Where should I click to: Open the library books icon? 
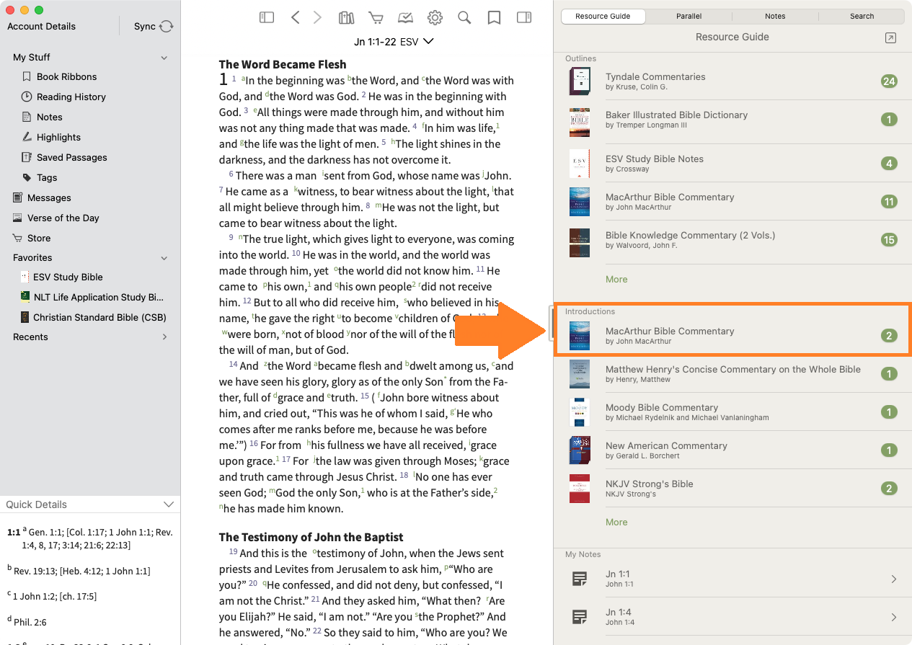[347, 18]
